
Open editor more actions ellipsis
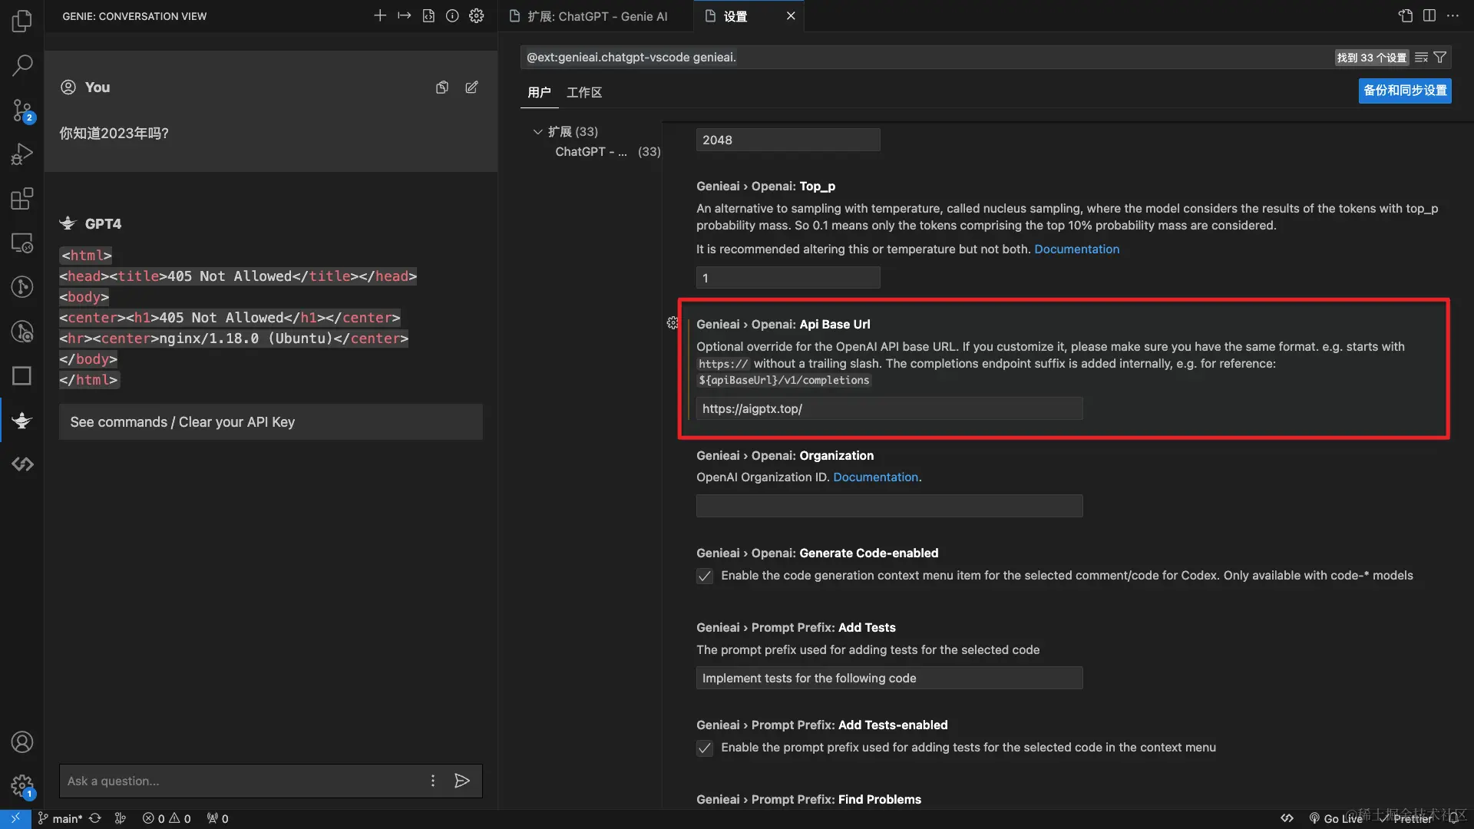tap(1453, 15)
